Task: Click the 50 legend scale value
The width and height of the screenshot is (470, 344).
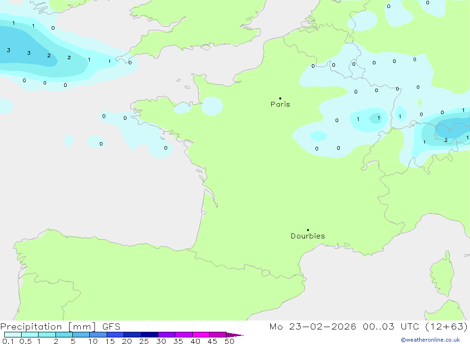Action: pos(229,341)
